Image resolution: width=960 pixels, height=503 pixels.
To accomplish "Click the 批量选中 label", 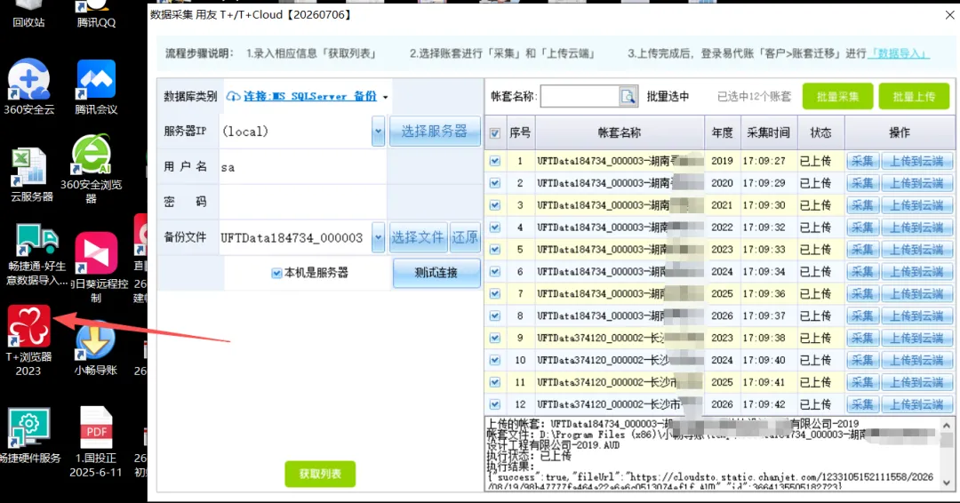I will [x=668, y=97].
